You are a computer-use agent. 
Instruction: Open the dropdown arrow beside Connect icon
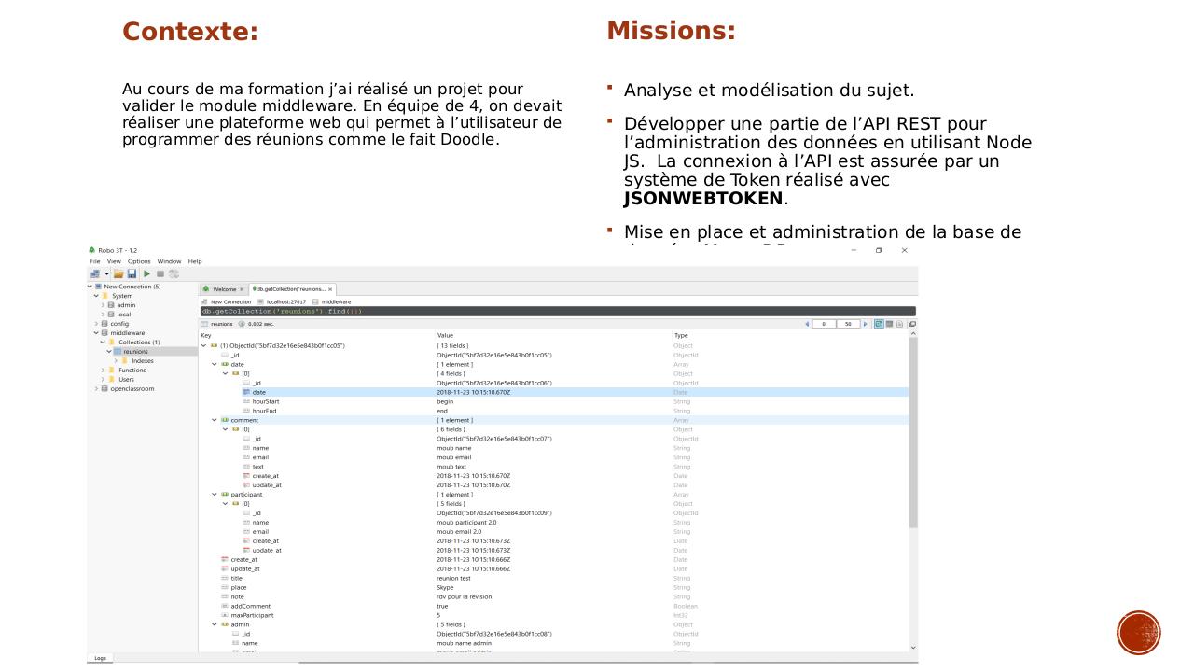tap(107, 273)
